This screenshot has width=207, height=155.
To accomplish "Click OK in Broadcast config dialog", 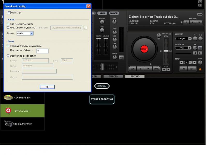I will click(47, 87).
